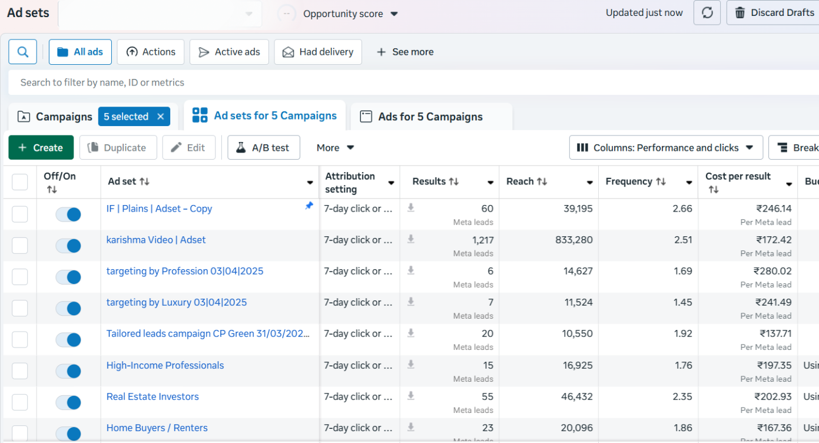
Task: Open the More dropdown menu
Action: click(335, 148)
